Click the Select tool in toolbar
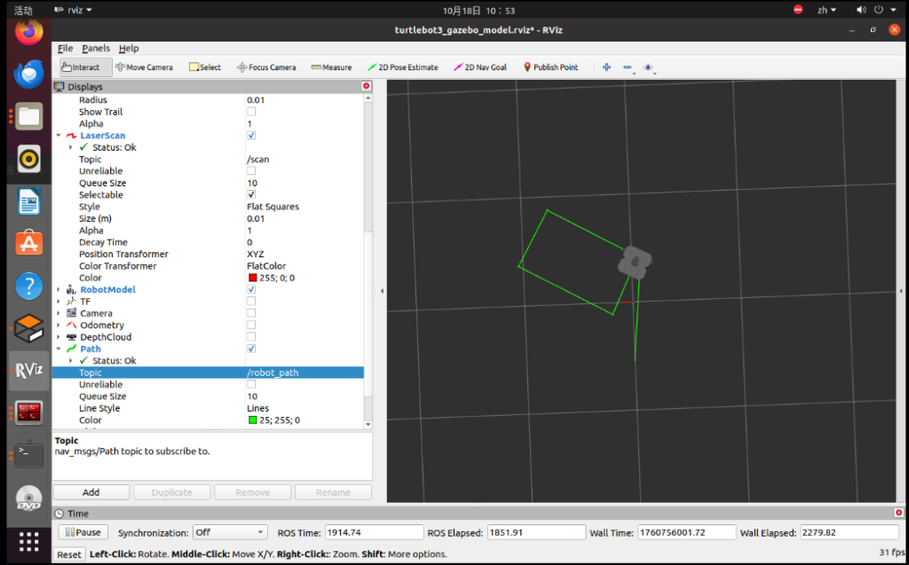 (204, 67)
